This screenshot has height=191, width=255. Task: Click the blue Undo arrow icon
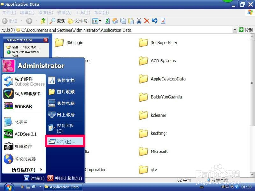click(x=155, y=21)
